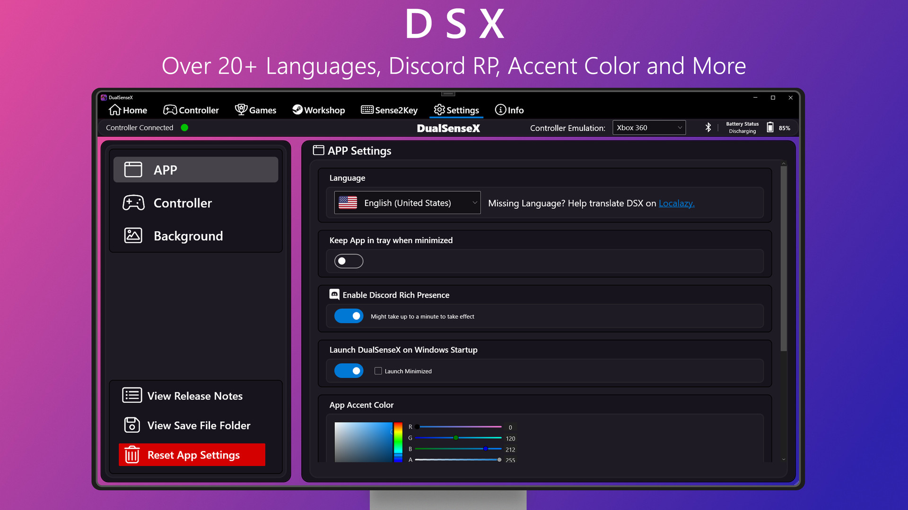
Task: Click View Release Notes
Action: click(x=194, y=396)
